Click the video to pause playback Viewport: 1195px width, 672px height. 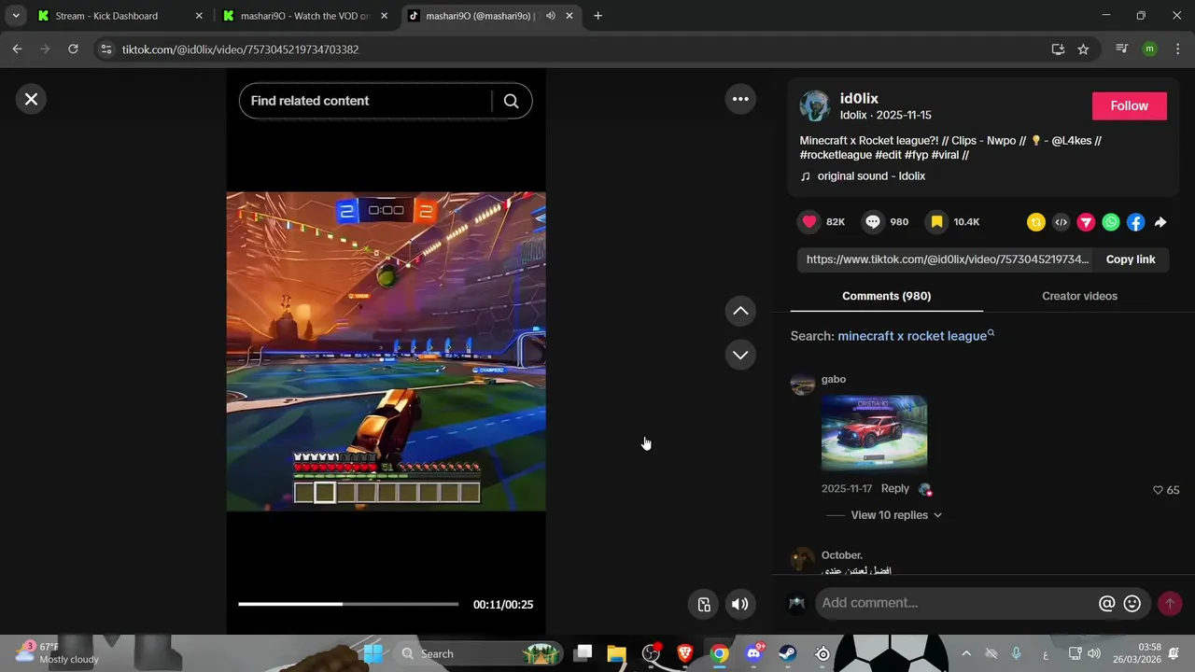(386, 351)
